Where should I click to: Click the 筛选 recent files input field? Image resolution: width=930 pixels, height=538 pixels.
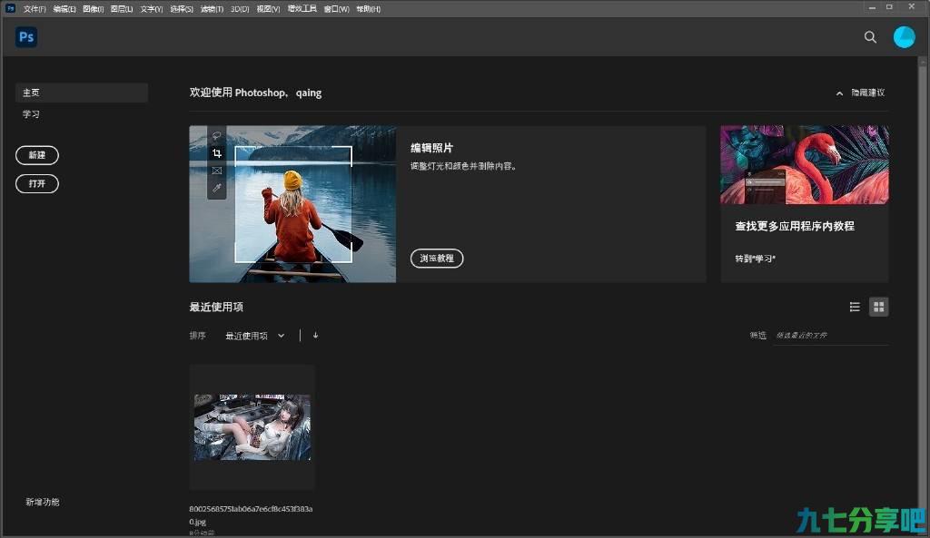[831, 336]
